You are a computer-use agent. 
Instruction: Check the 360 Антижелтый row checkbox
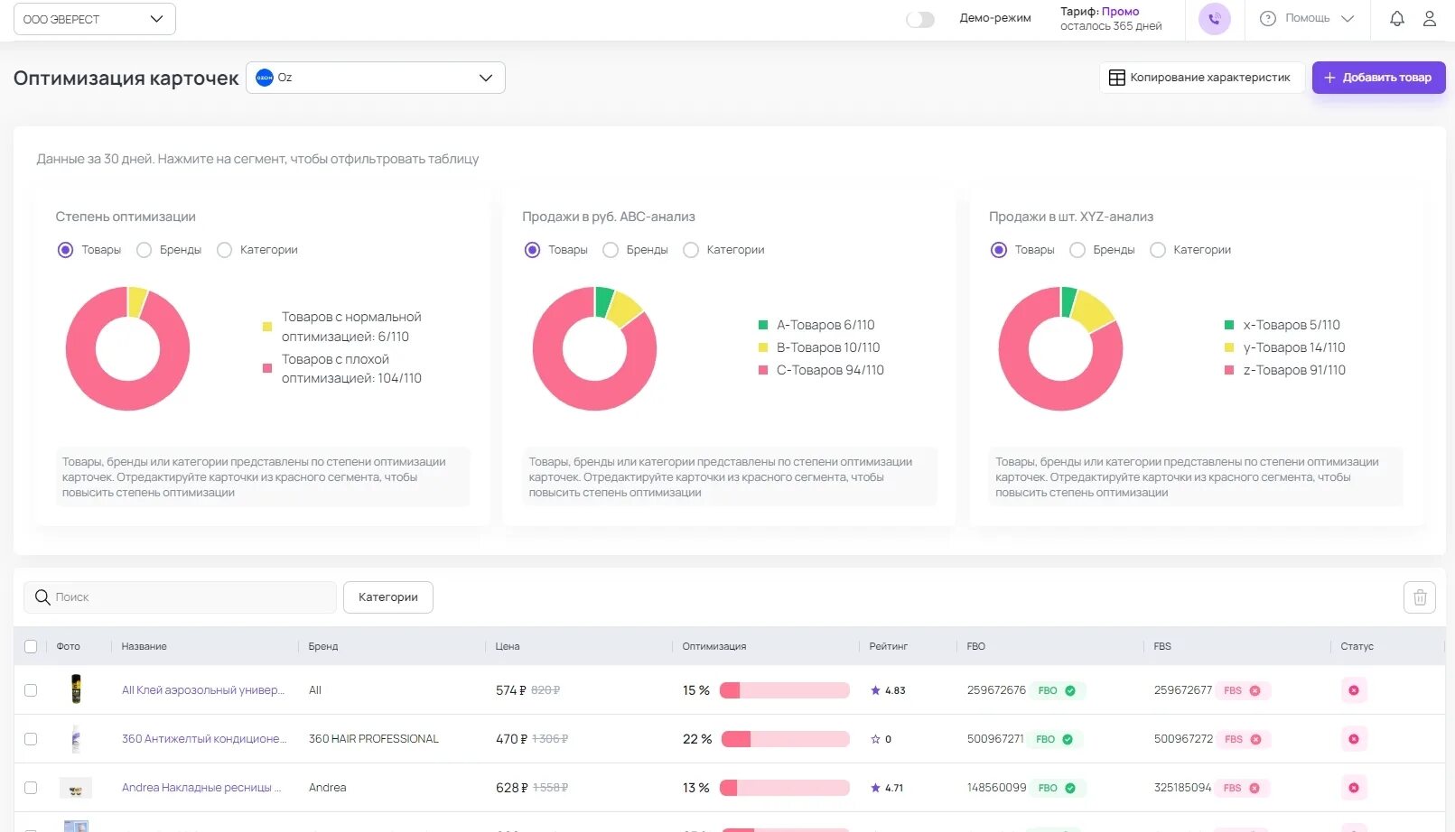[x=31, y=739]
